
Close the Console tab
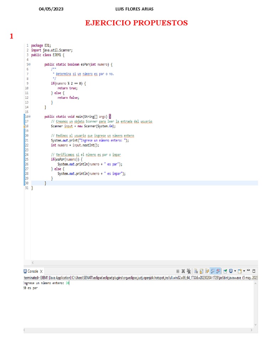coord(41,271)
